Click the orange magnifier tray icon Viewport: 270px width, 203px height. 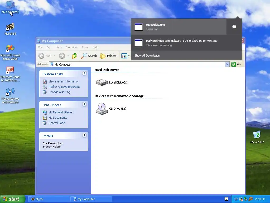pyautogui.click(x=250, y=199)
